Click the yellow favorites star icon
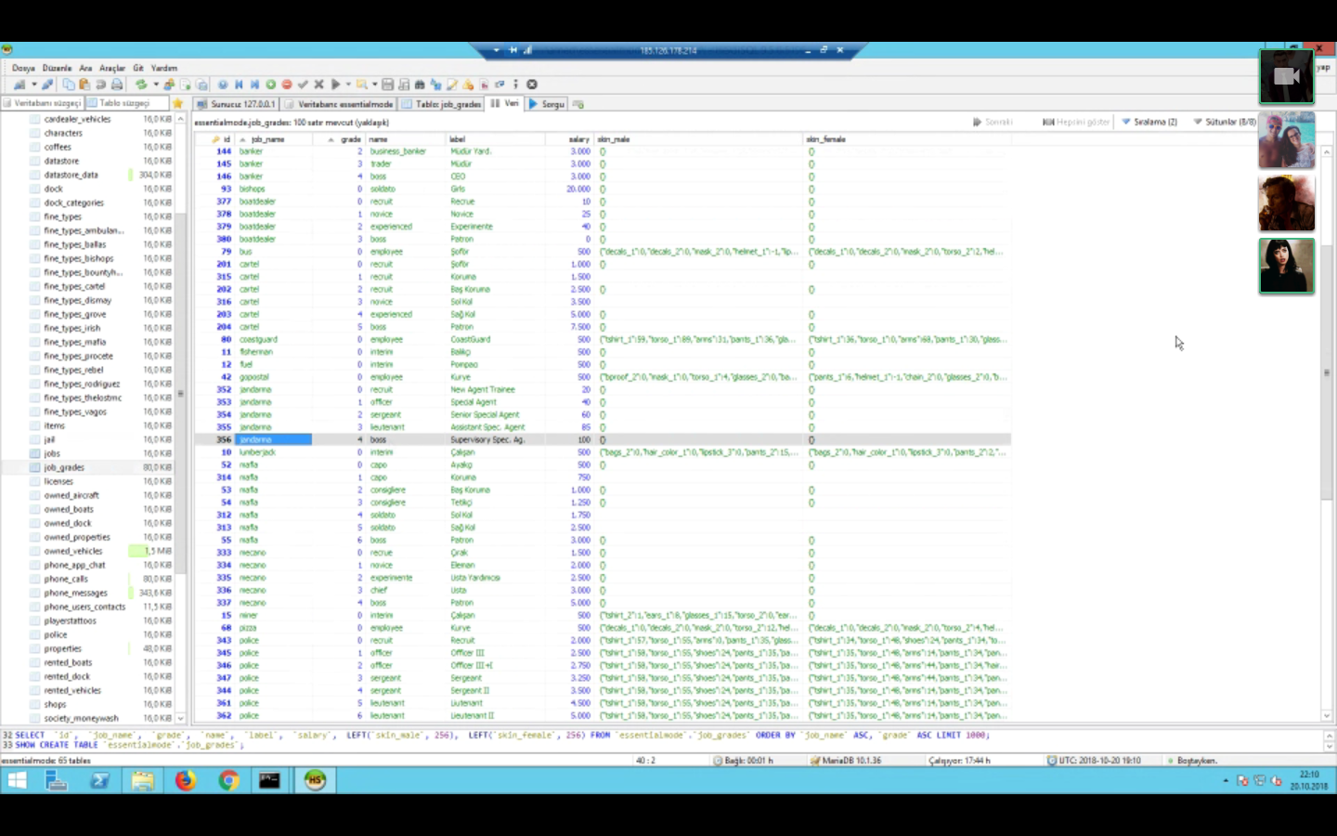The width and height of the screenshot is (1337, 836). 177,103
